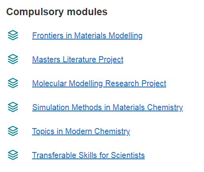This screenshot has height=172, width=204.
Task: Click the word "Scientists" in the Transferable Skills link
Action: coord(128,155)
